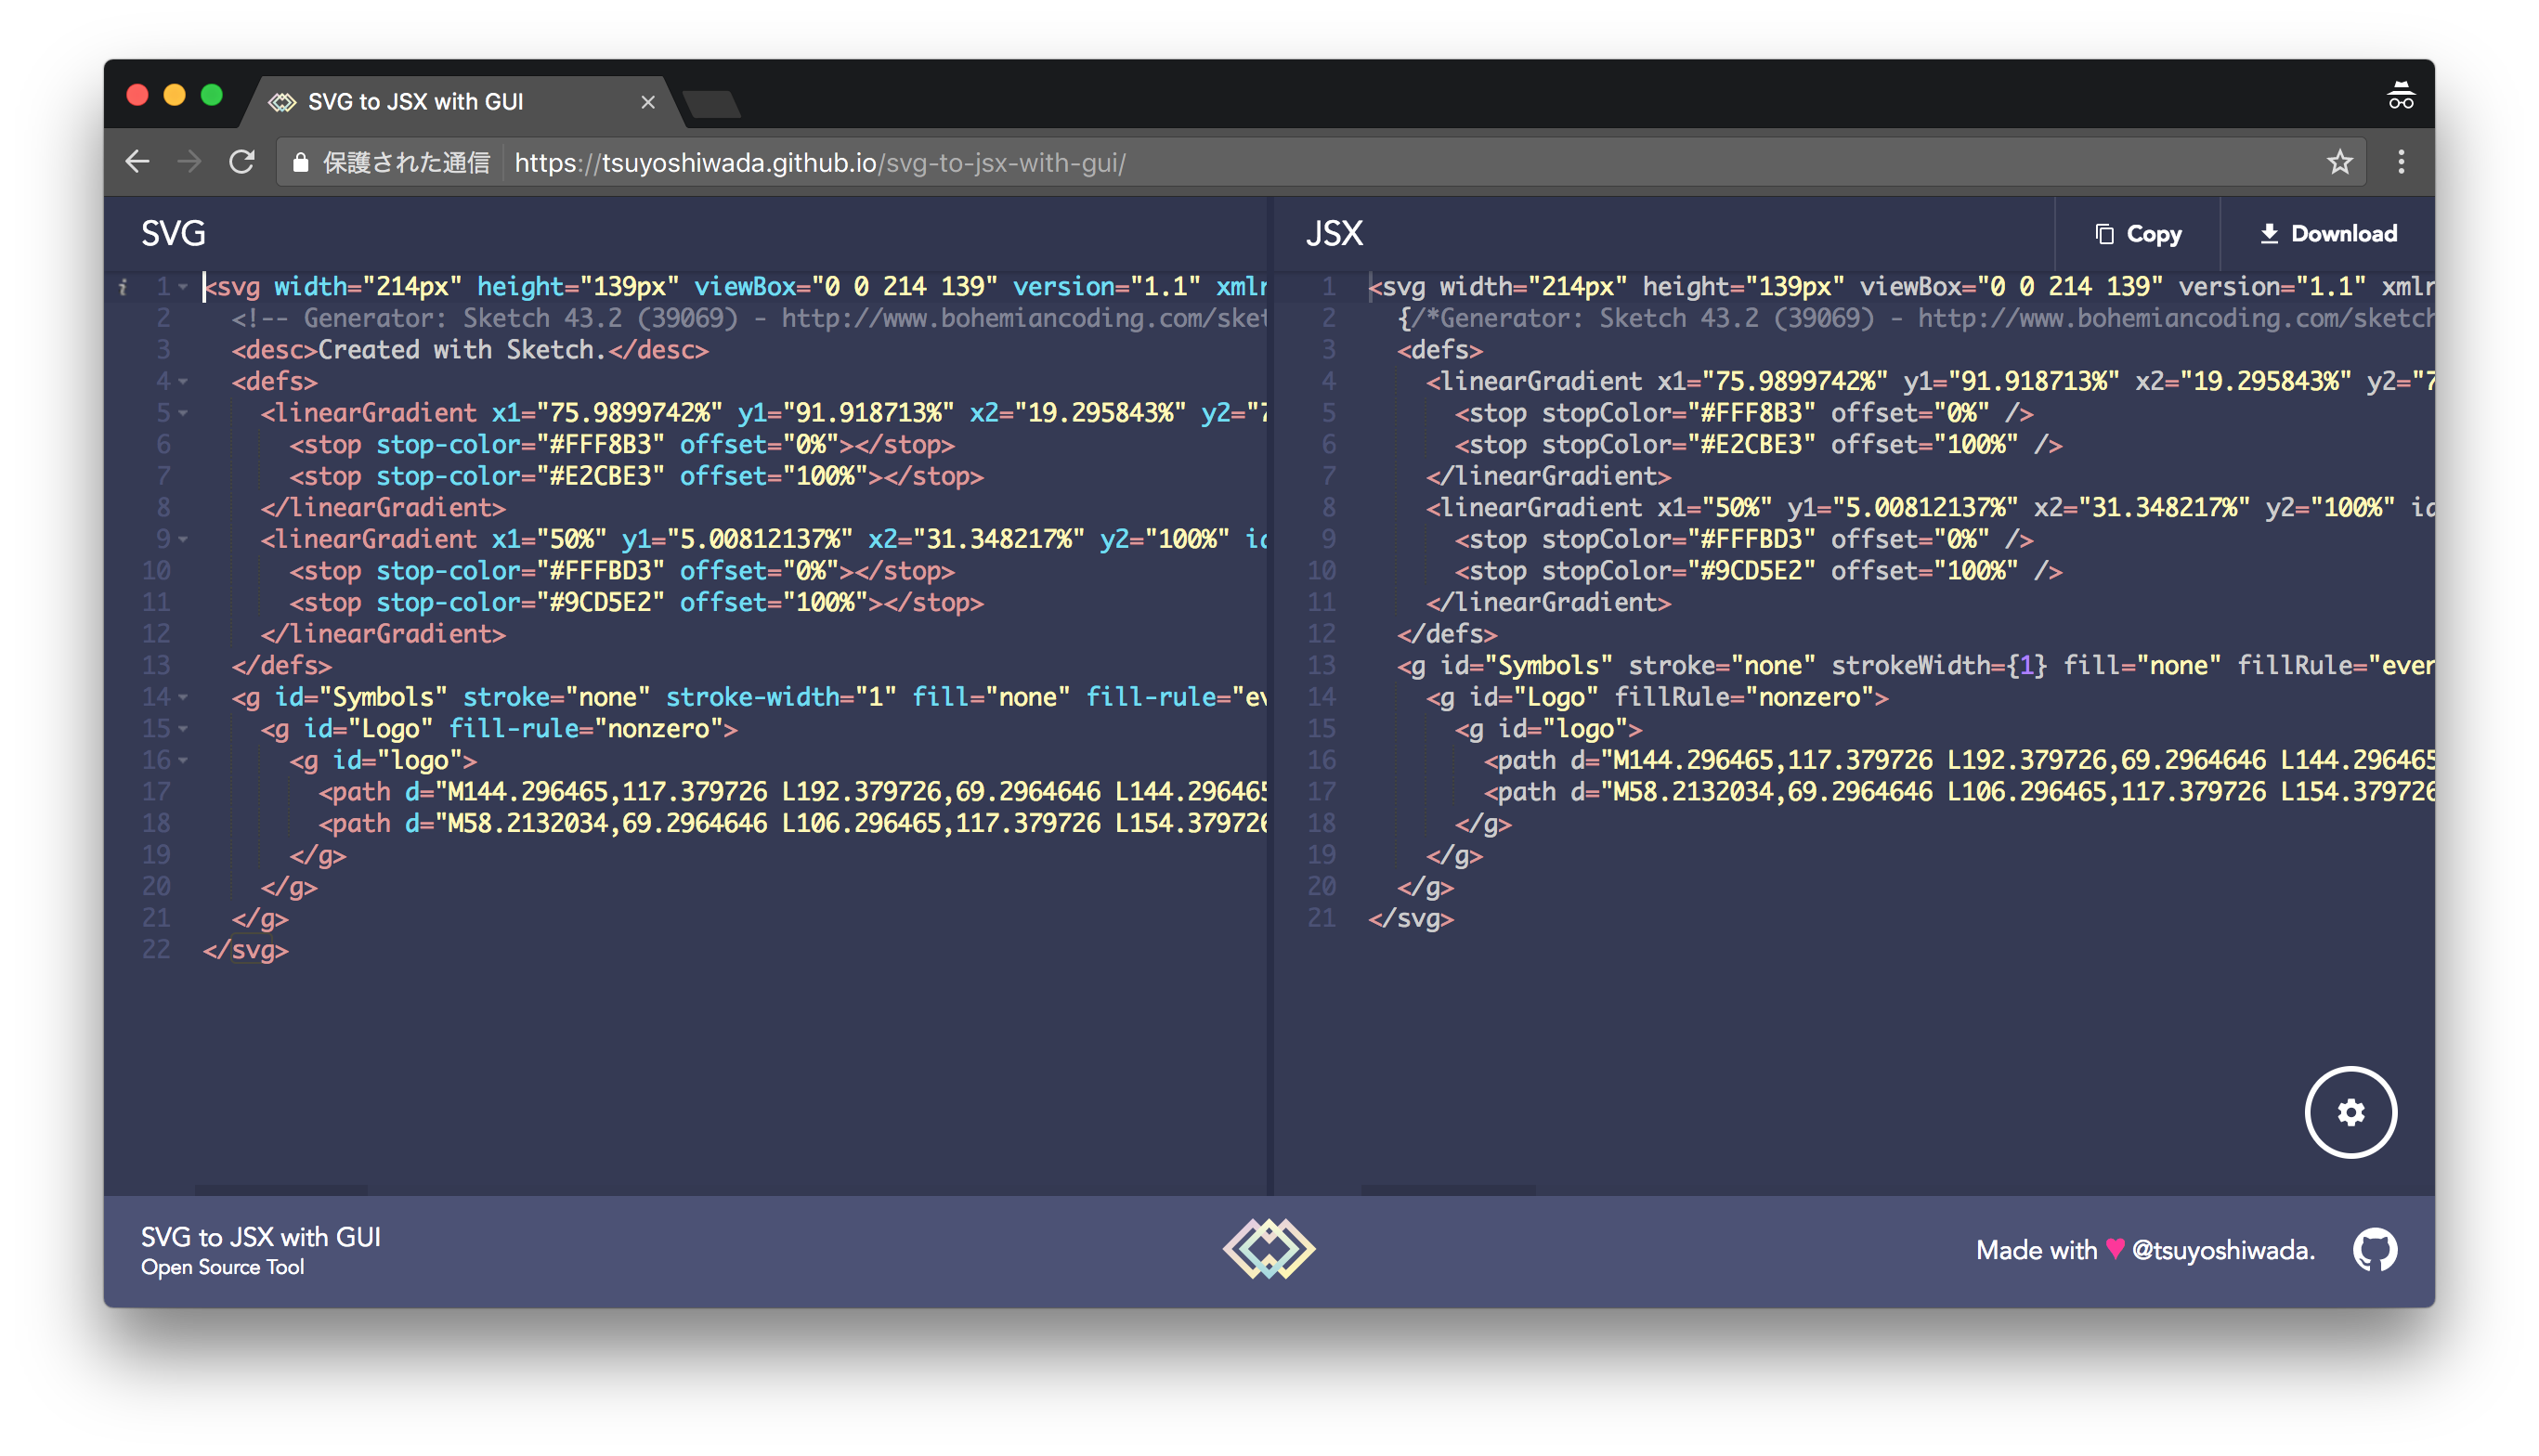Viewport: 2539px width, 1456px height.
Task: Reload the page with refresh icon
Action: coord(242,162)
